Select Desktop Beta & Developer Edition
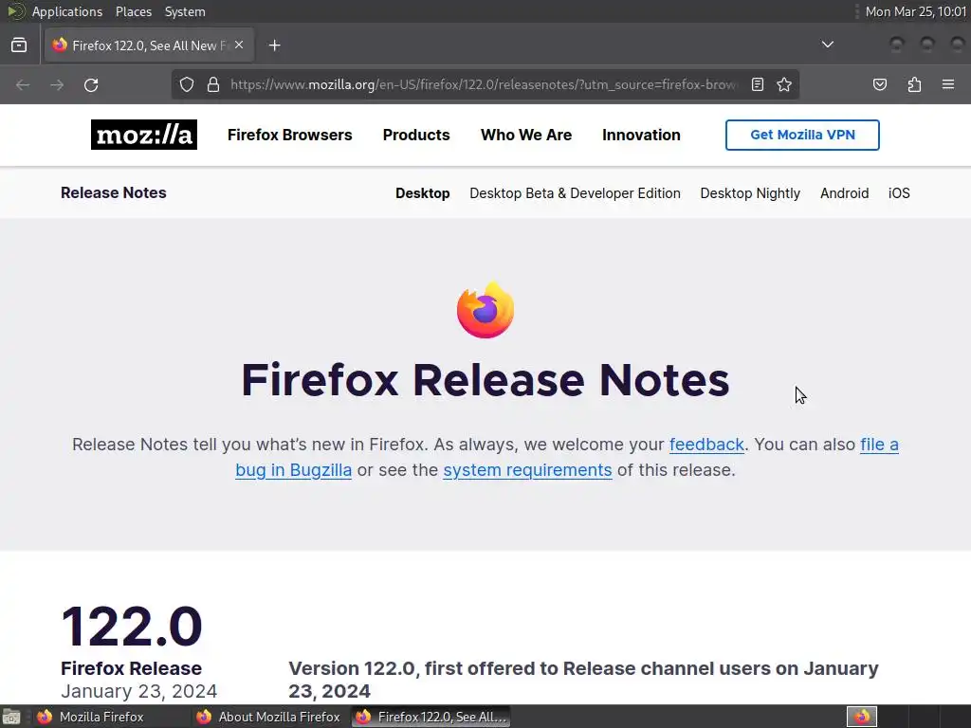Screen dimensions: 971x728 (575, 193)
